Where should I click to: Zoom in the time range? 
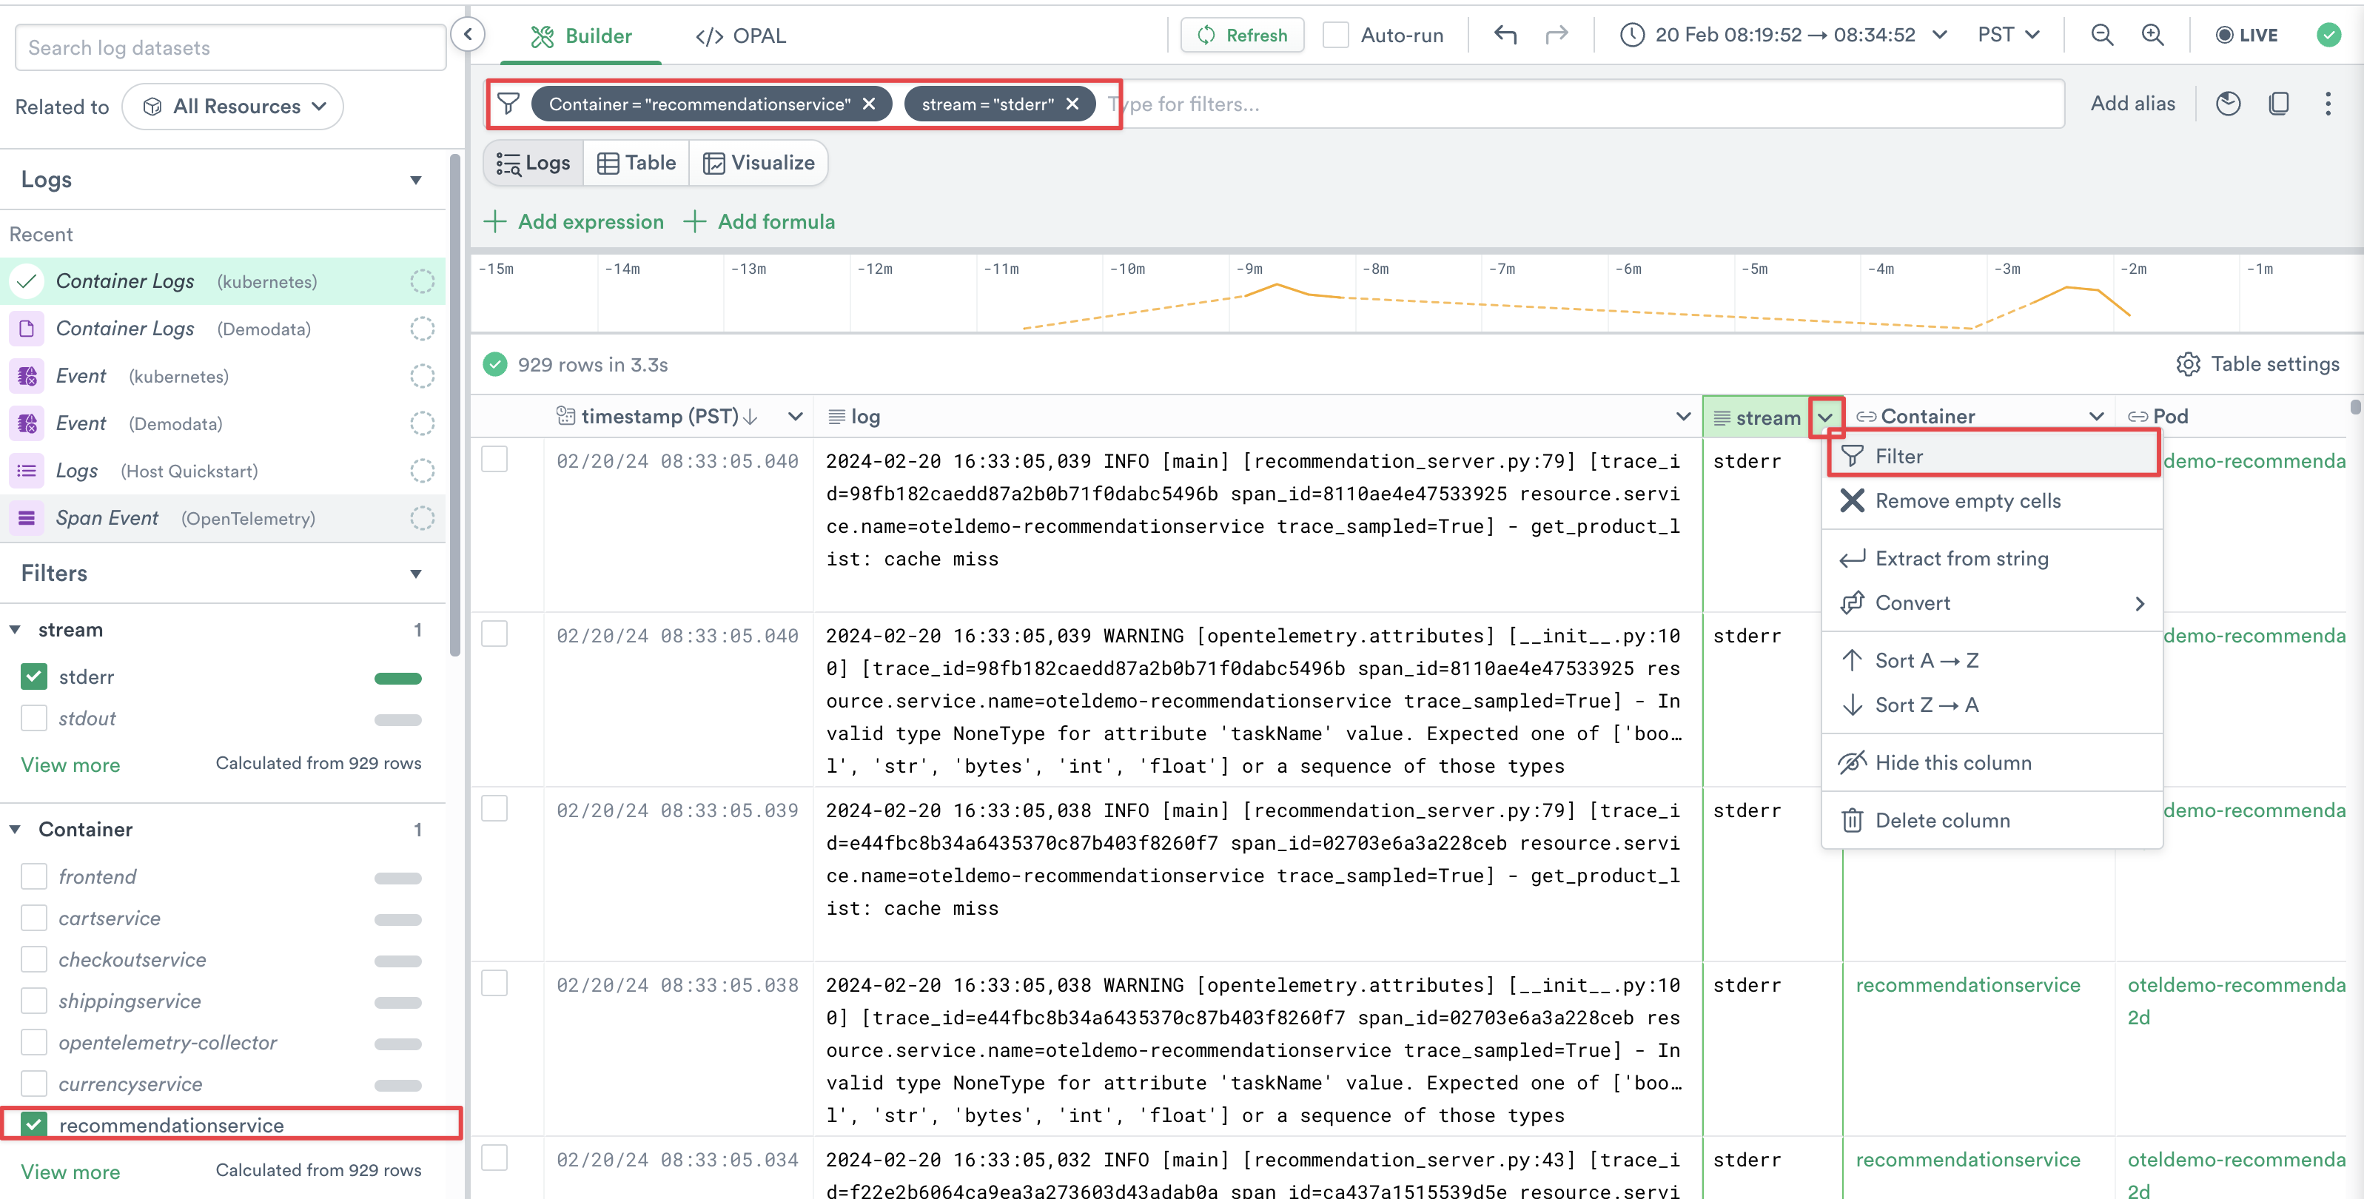click(x=2152, y=35)
